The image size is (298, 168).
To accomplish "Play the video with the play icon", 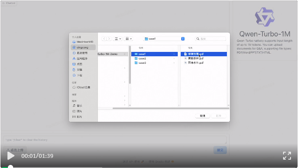I will [11, 156].
